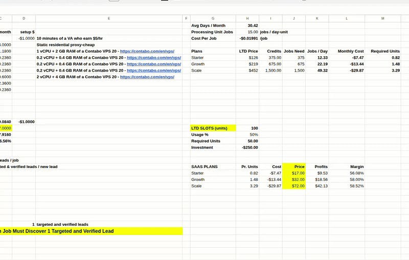This screenshot has width=409, height=260.
Task: Click the yellow Targeted and Verified Lead banner
Action: tap(92, 231)
